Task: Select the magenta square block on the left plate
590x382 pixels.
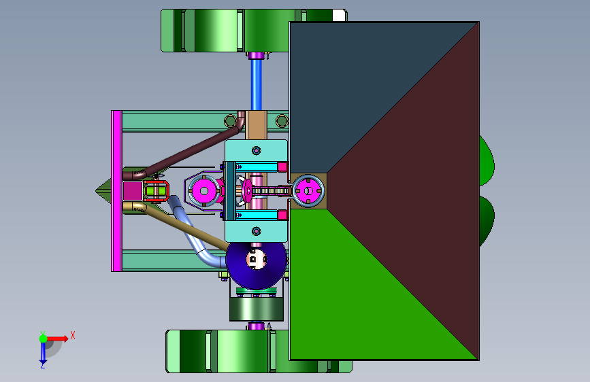Action: (133, 191)
